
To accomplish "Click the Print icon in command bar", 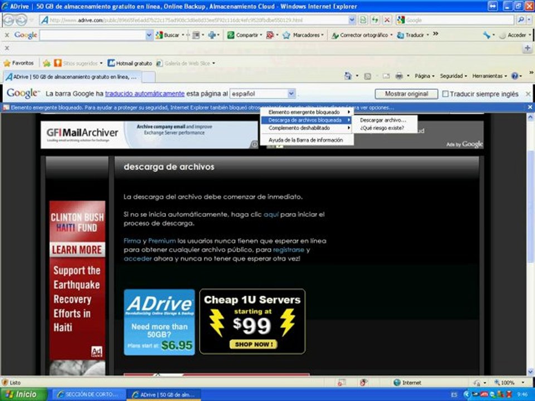I will coord(399,76).
